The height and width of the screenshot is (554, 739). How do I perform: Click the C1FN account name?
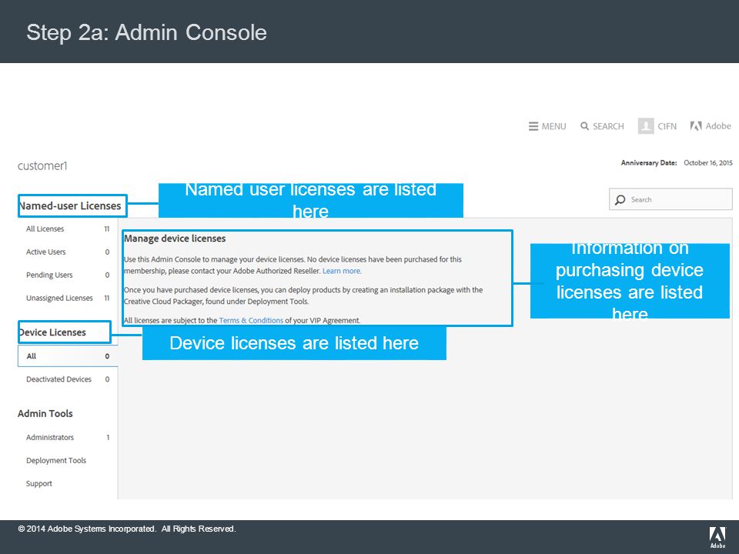[667, 126]
